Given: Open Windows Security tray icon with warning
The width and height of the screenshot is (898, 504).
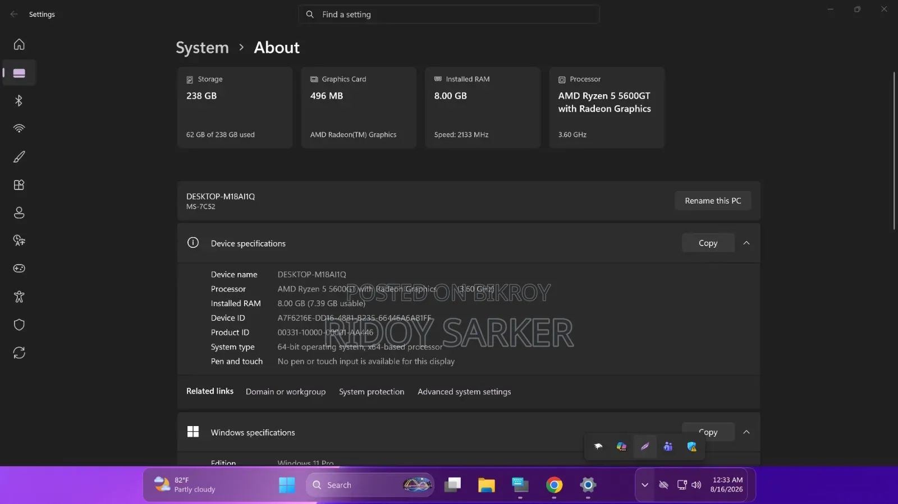Looking at the screenshot, I should (x=691, y=447).
